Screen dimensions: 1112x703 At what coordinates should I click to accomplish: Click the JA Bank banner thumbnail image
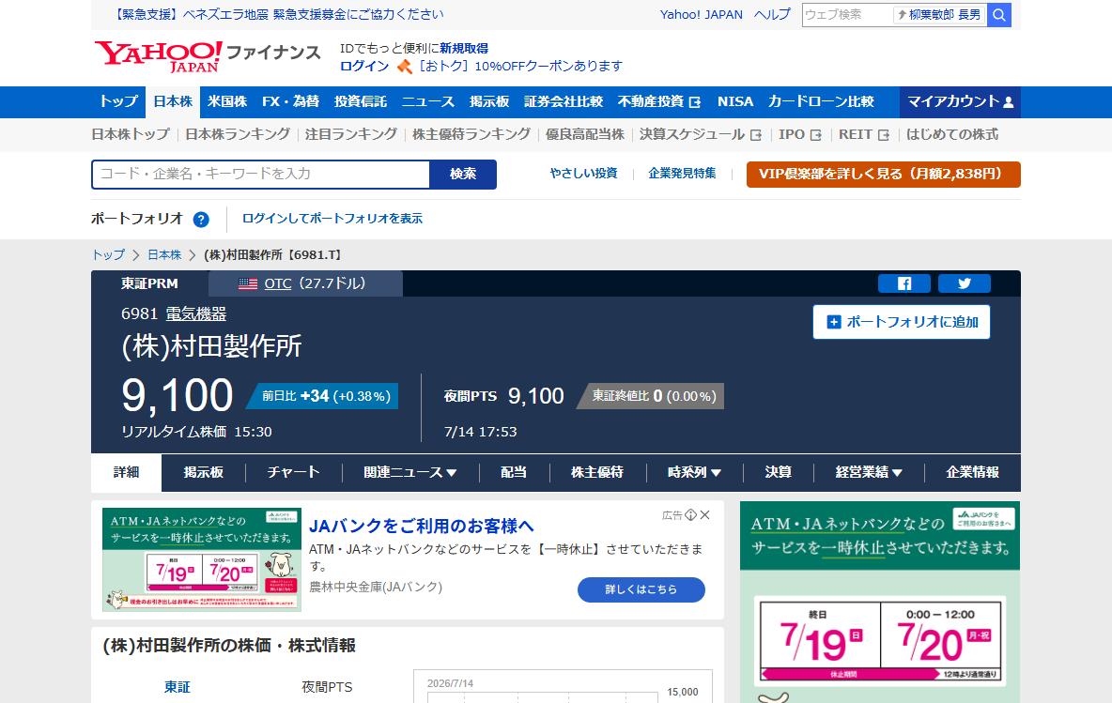tap(201, 559)
